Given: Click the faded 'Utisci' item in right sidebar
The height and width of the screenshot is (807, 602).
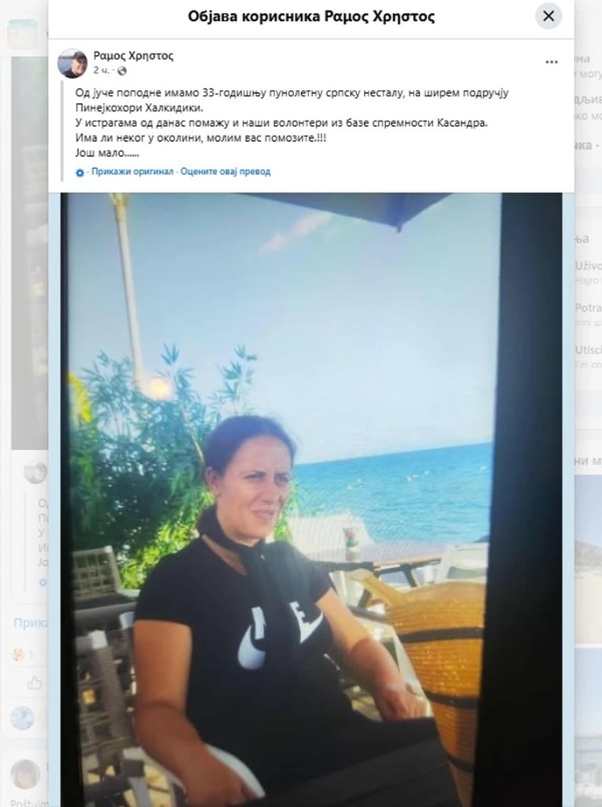Looking at the screenshot, I should [x=588, y=350].
